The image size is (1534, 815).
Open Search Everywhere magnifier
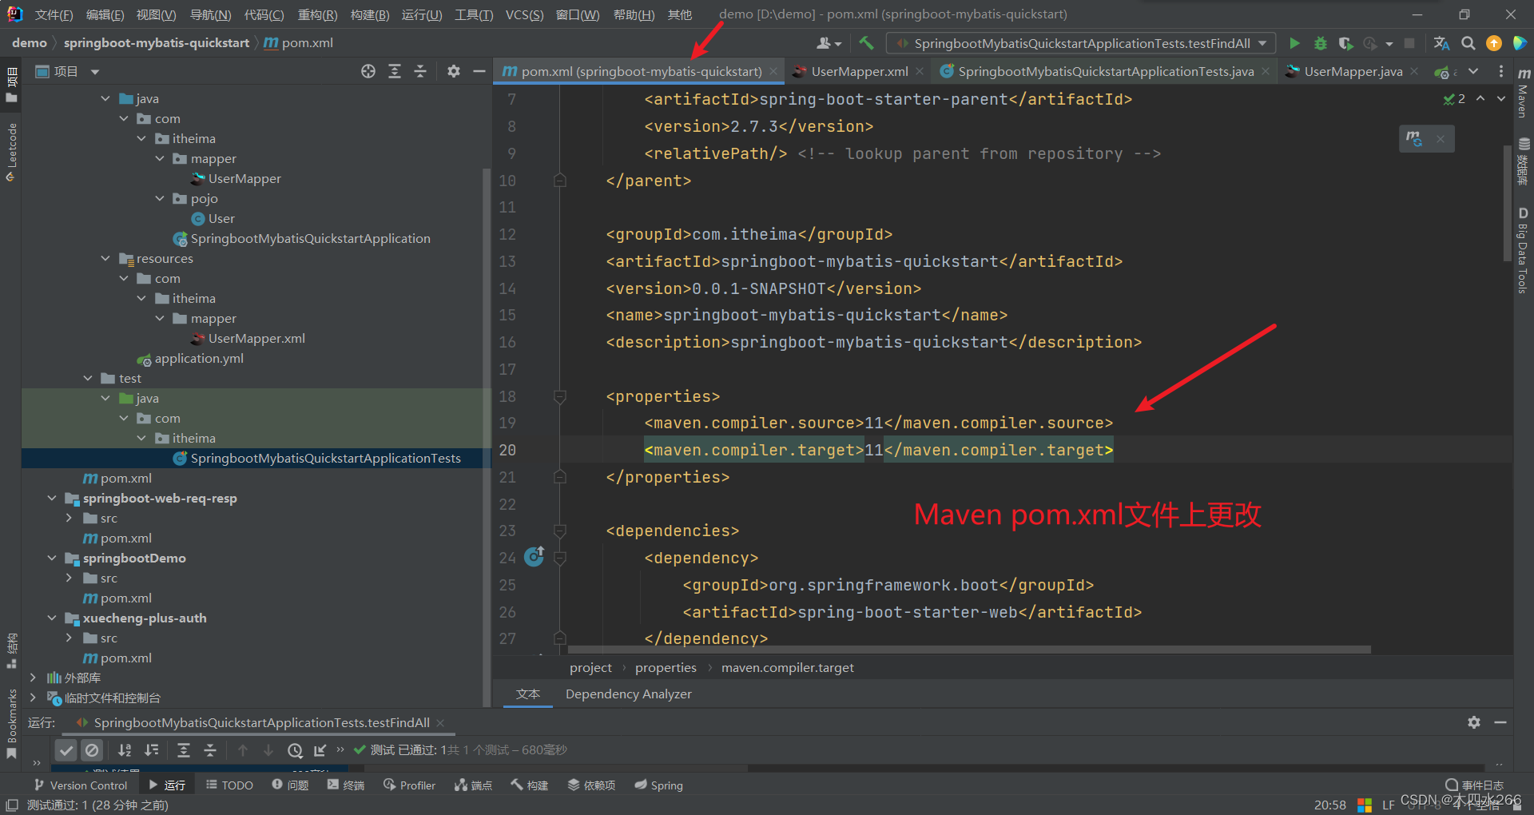coord(1468,43)
